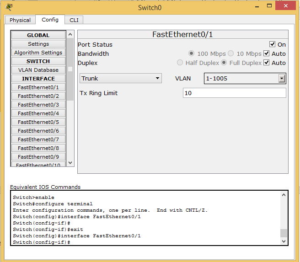Click down arrow of IOS commands scrollbar
This screenshot has width=300, height=262.
(284, 241)
